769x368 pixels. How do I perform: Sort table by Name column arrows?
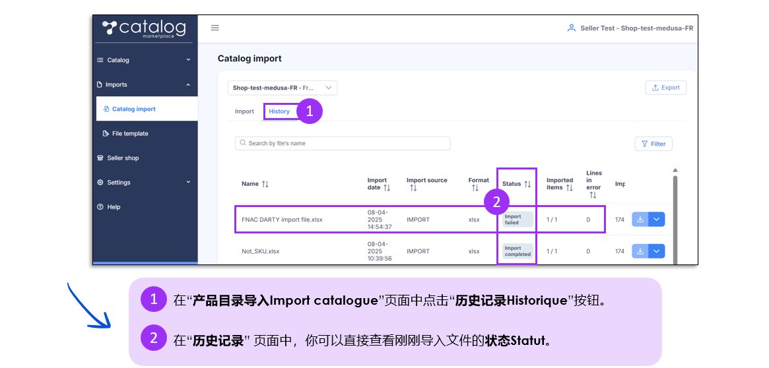coord(265,184)
